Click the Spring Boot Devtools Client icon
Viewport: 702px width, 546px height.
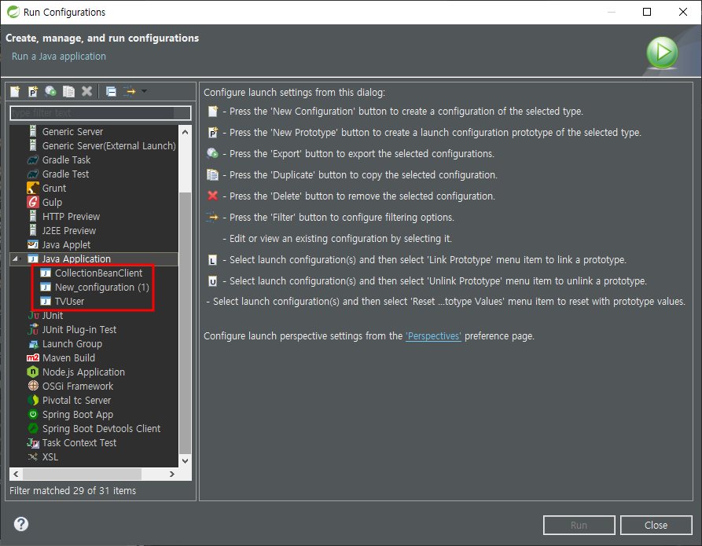click(33, 428)
